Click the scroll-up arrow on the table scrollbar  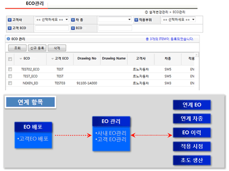(196, 55)
